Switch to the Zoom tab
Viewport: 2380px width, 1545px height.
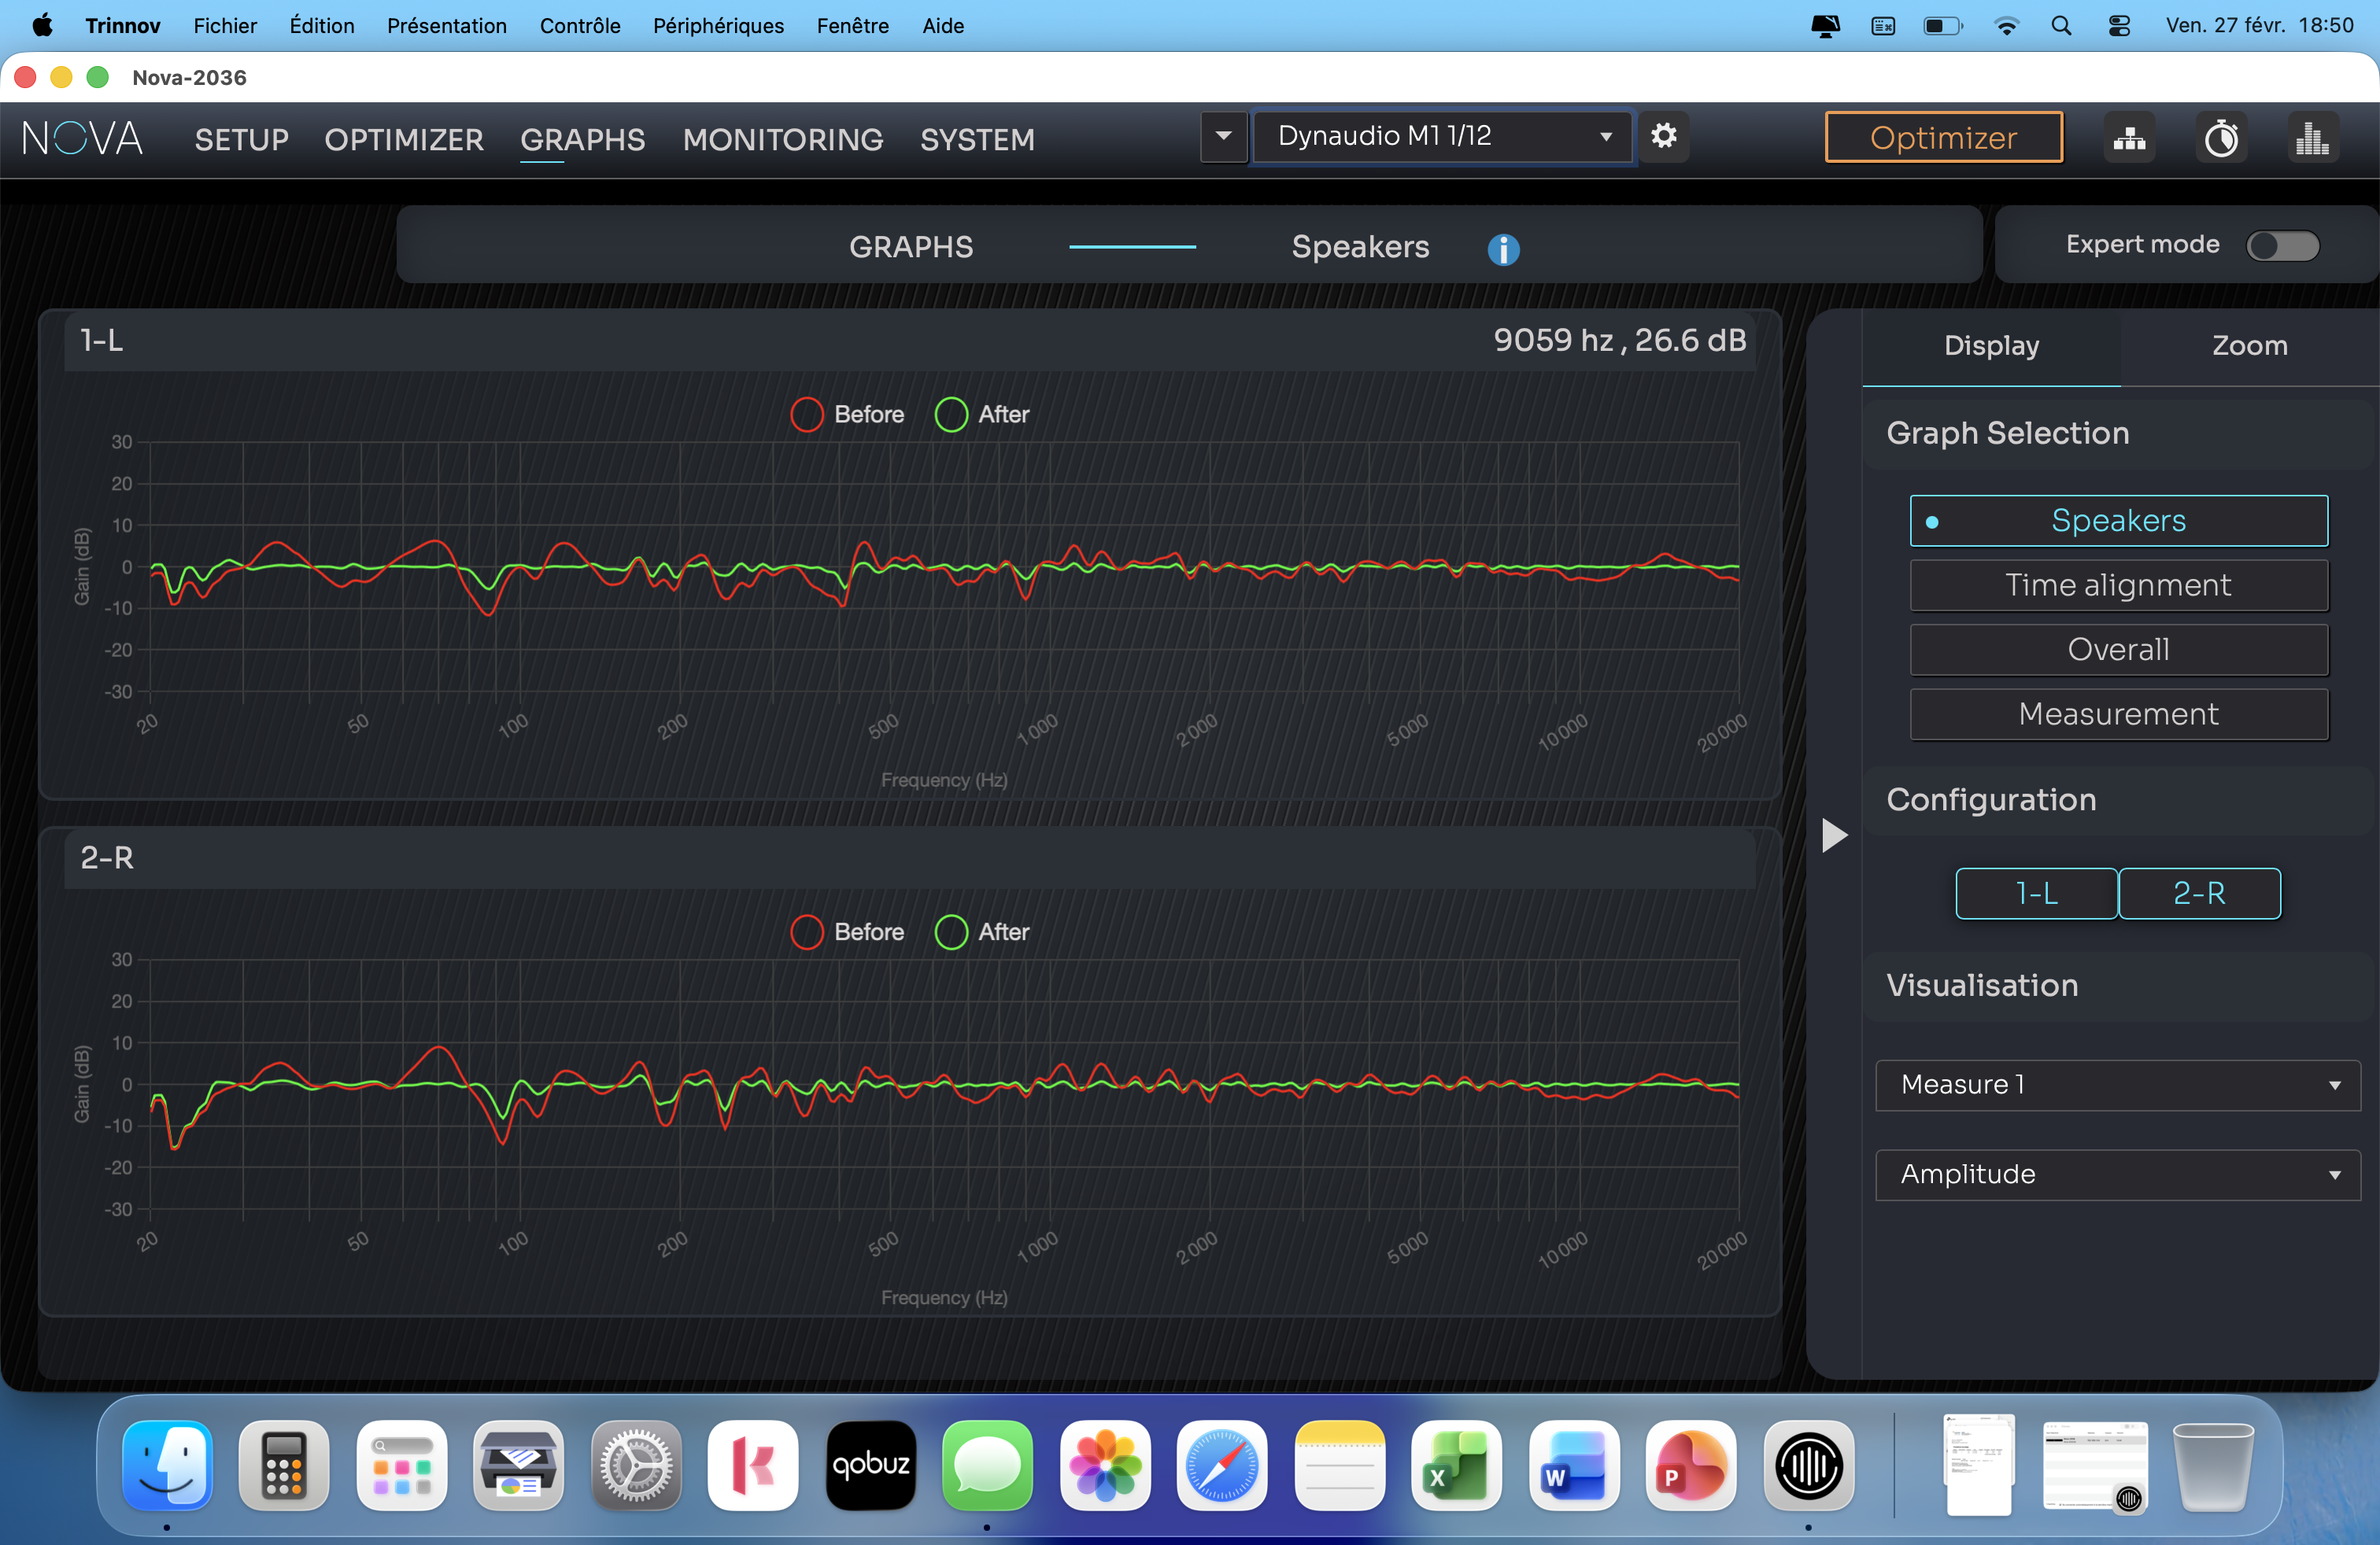click(x=2249, y=346)
